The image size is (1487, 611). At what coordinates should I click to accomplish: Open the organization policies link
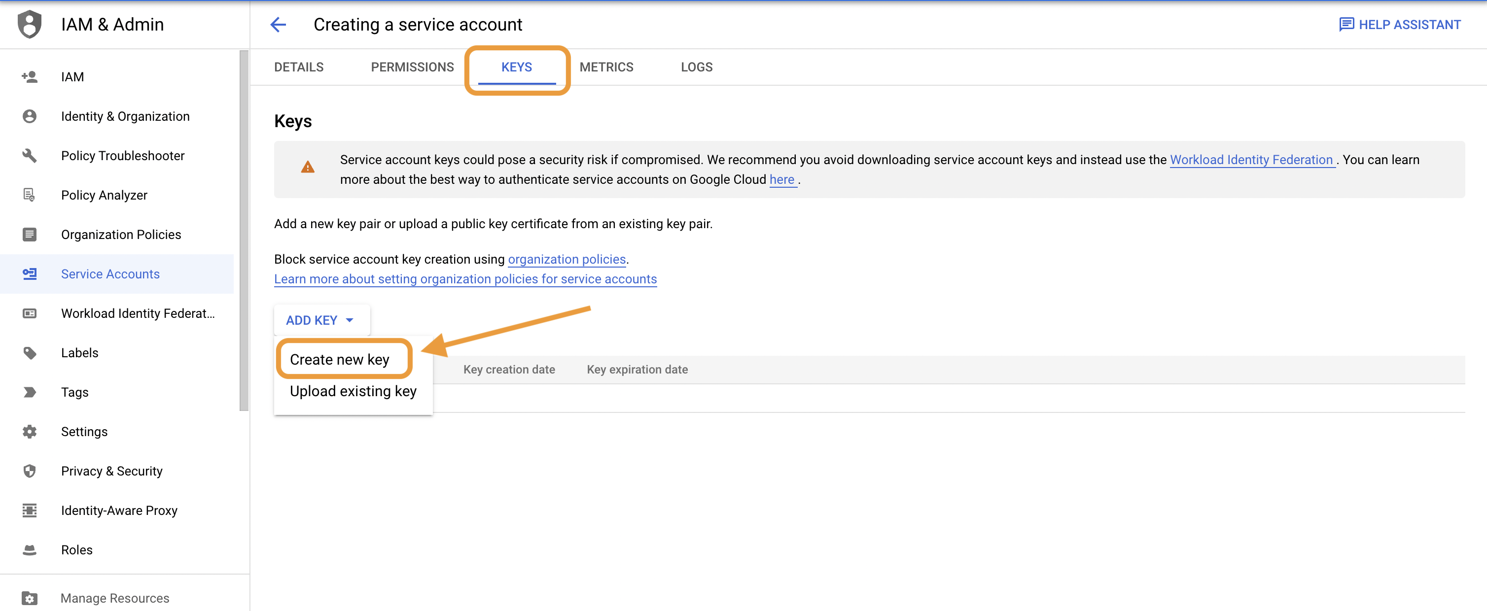567,259
